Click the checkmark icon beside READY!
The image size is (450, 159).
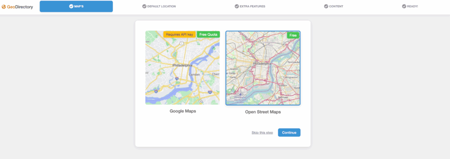404,6
